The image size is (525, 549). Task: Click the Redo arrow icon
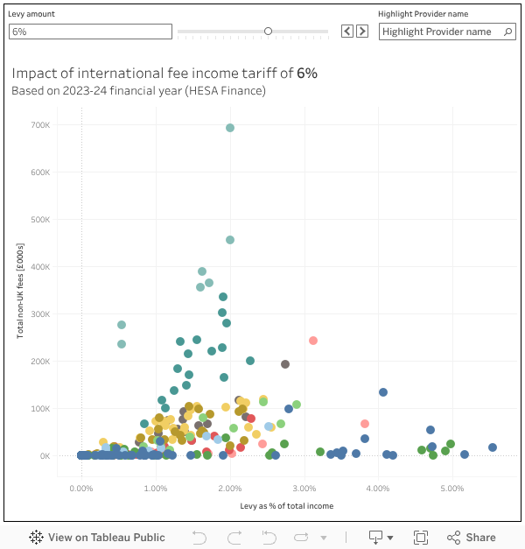[x=234, y=538]
